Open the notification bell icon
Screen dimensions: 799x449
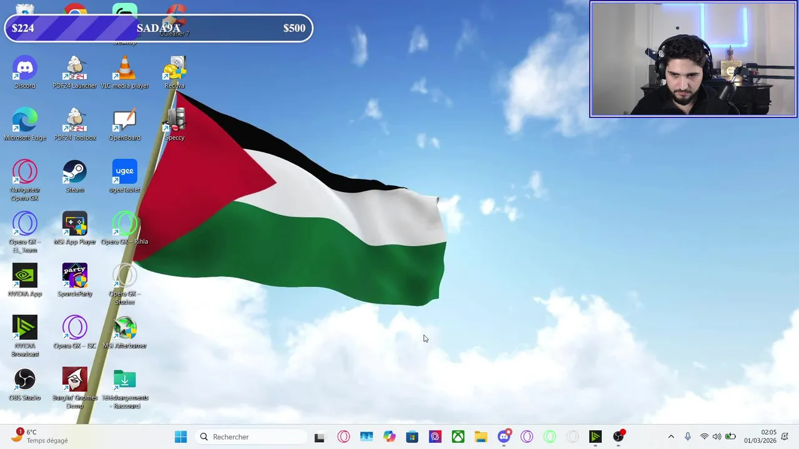pos(785,437)
